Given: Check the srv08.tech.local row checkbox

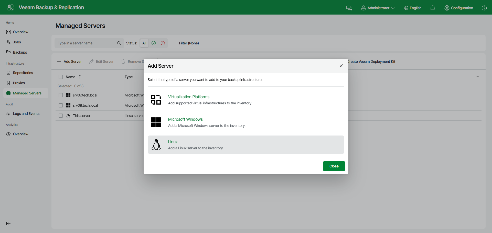Looking at the screenshot, I should coord(61,105).
